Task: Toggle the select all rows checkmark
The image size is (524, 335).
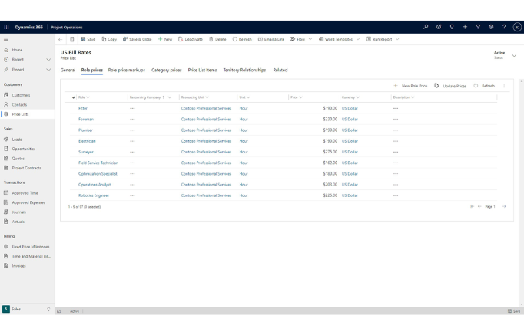Action: tap(74, 97)
